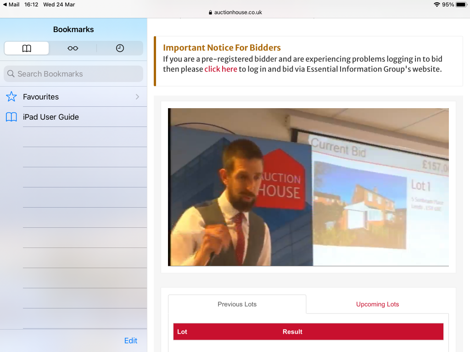Image resolution: width=470 pixels, height=352 pixels.
Task: Tap the auctionhouse.co.uk address bar
Action: pyautogui.click(x=235, y=12)
